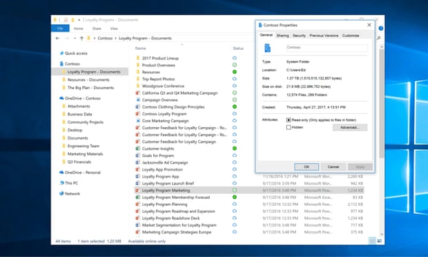Viewport: 428px width, 257px height.
Task: Select Engineering Team in the navigation pane
Action: click(x=84, y=146)
